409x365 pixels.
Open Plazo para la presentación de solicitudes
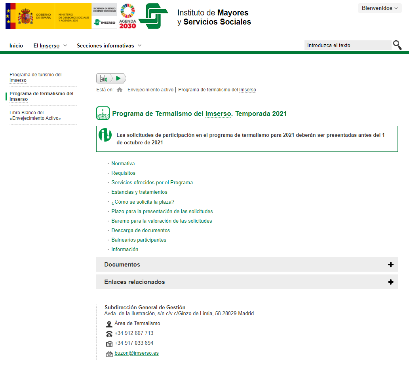pyautogui.click(x=162, y=211)
